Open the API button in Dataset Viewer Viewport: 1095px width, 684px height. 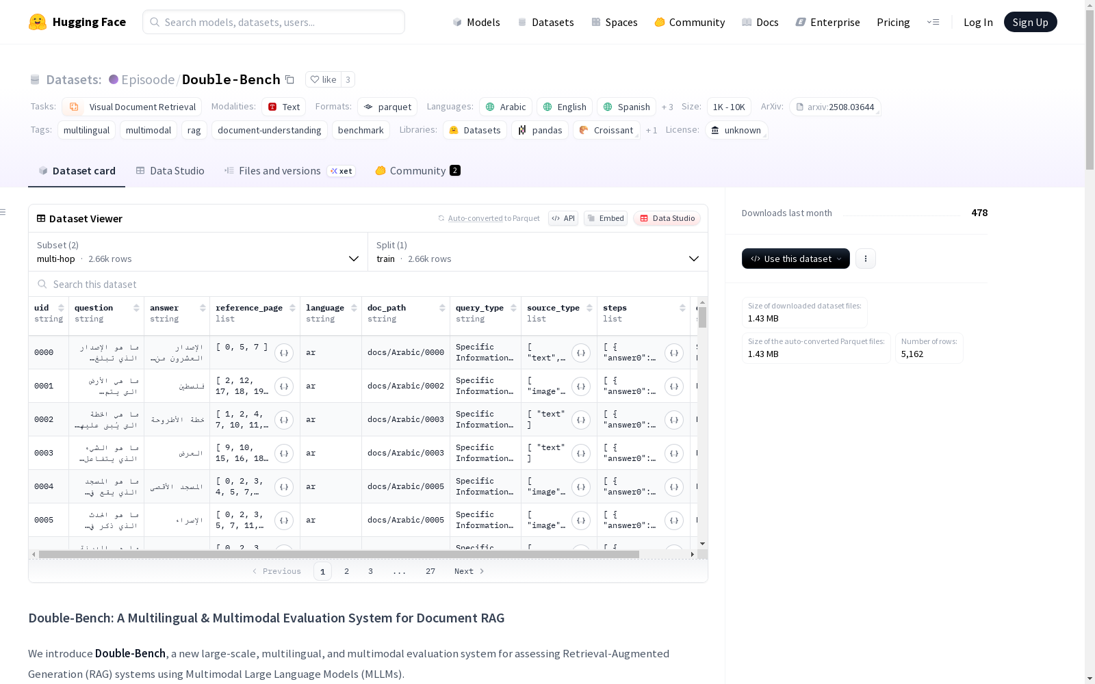pyautogui.click(x=563, y=218)
